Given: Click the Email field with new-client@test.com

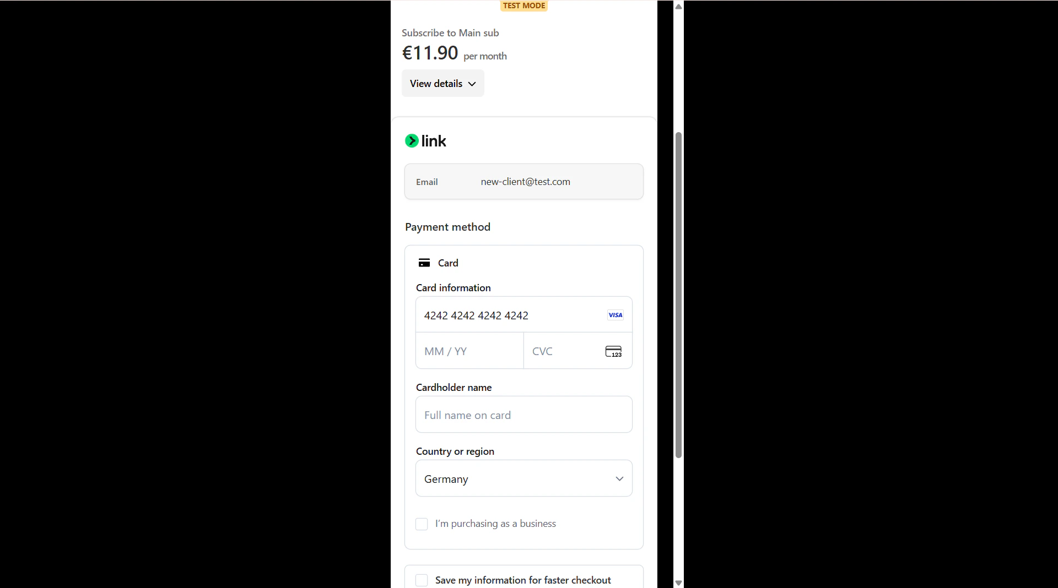Looking at the screenshot, I should (x=523, y=182).
